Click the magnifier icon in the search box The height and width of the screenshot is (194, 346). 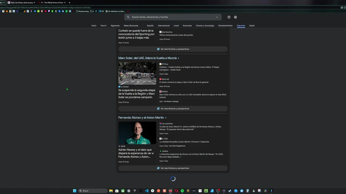click(128, 17)
